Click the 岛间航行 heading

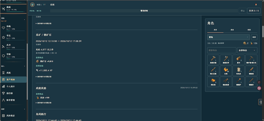41,114
